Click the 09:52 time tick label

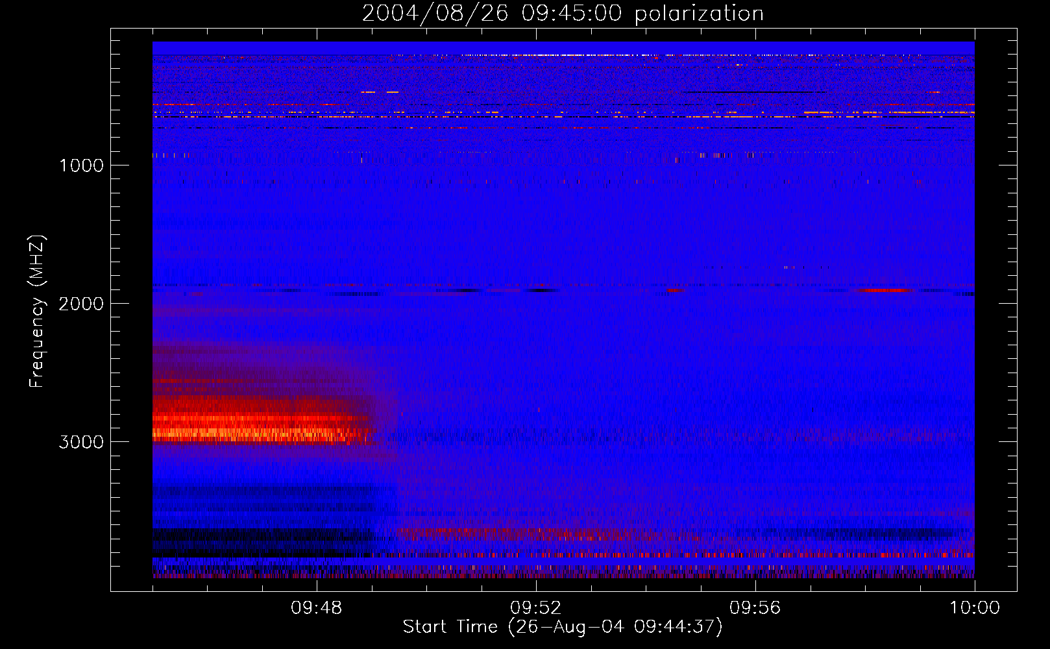tap(536, 608)
